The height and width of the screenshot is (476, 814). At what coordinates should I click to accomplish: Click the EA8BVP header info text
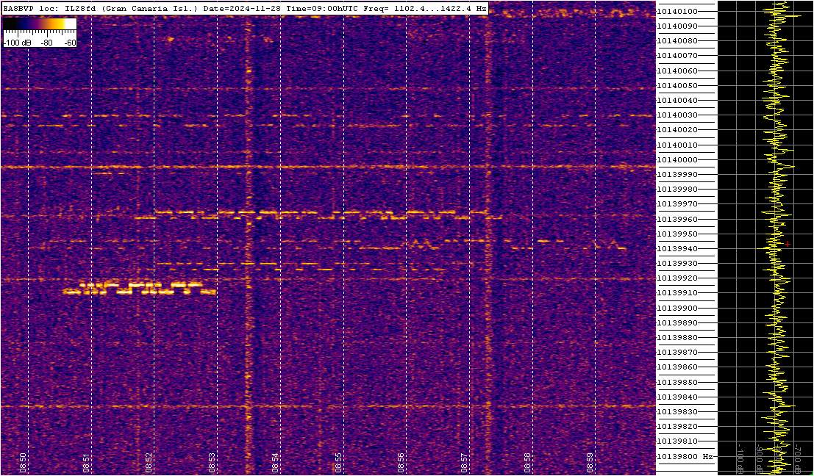pos(245,9)
